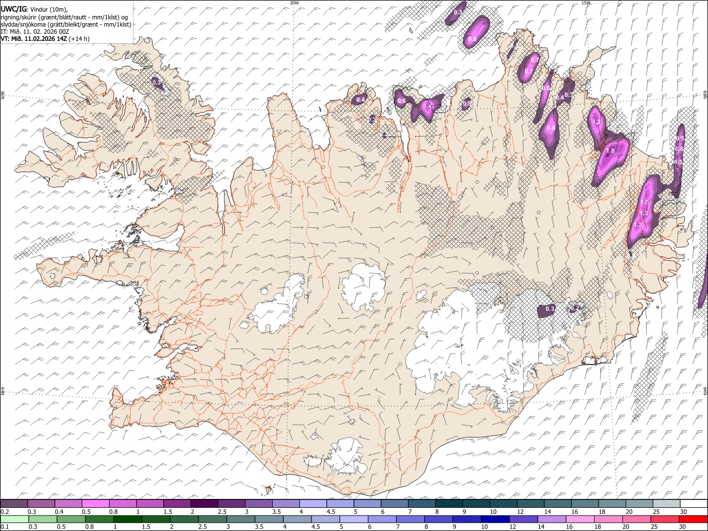Click the 18 grey swatch in the upper legend
Image resolution: width=708 pixels, height=531 pixels.
[611, 503]
